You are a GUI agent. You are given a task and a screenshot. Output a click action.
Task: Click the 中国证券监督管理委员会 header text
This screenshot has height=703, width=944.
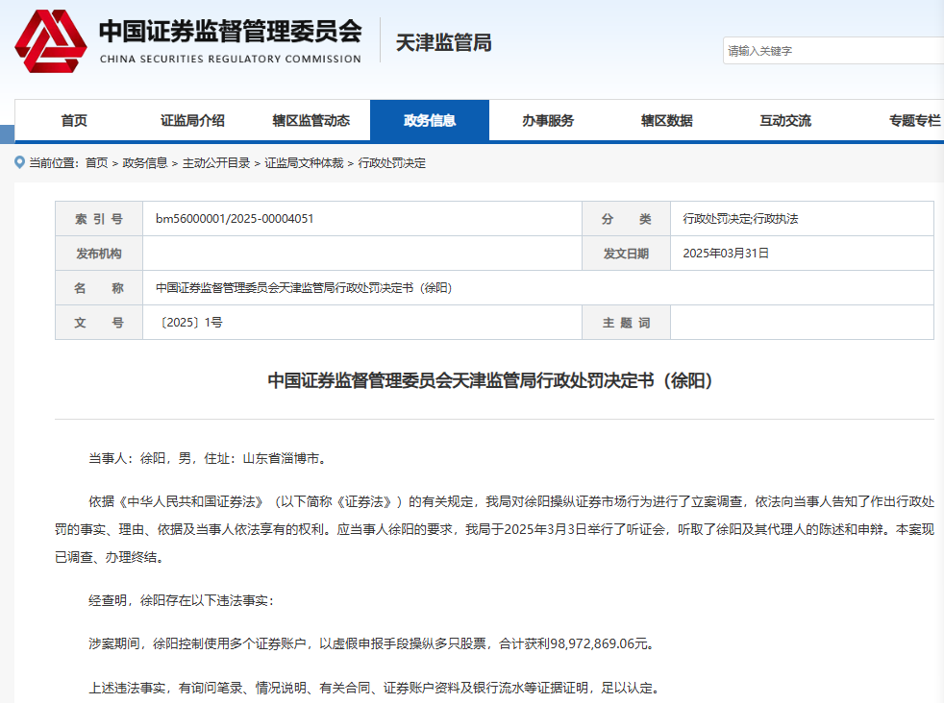[230, 32]
